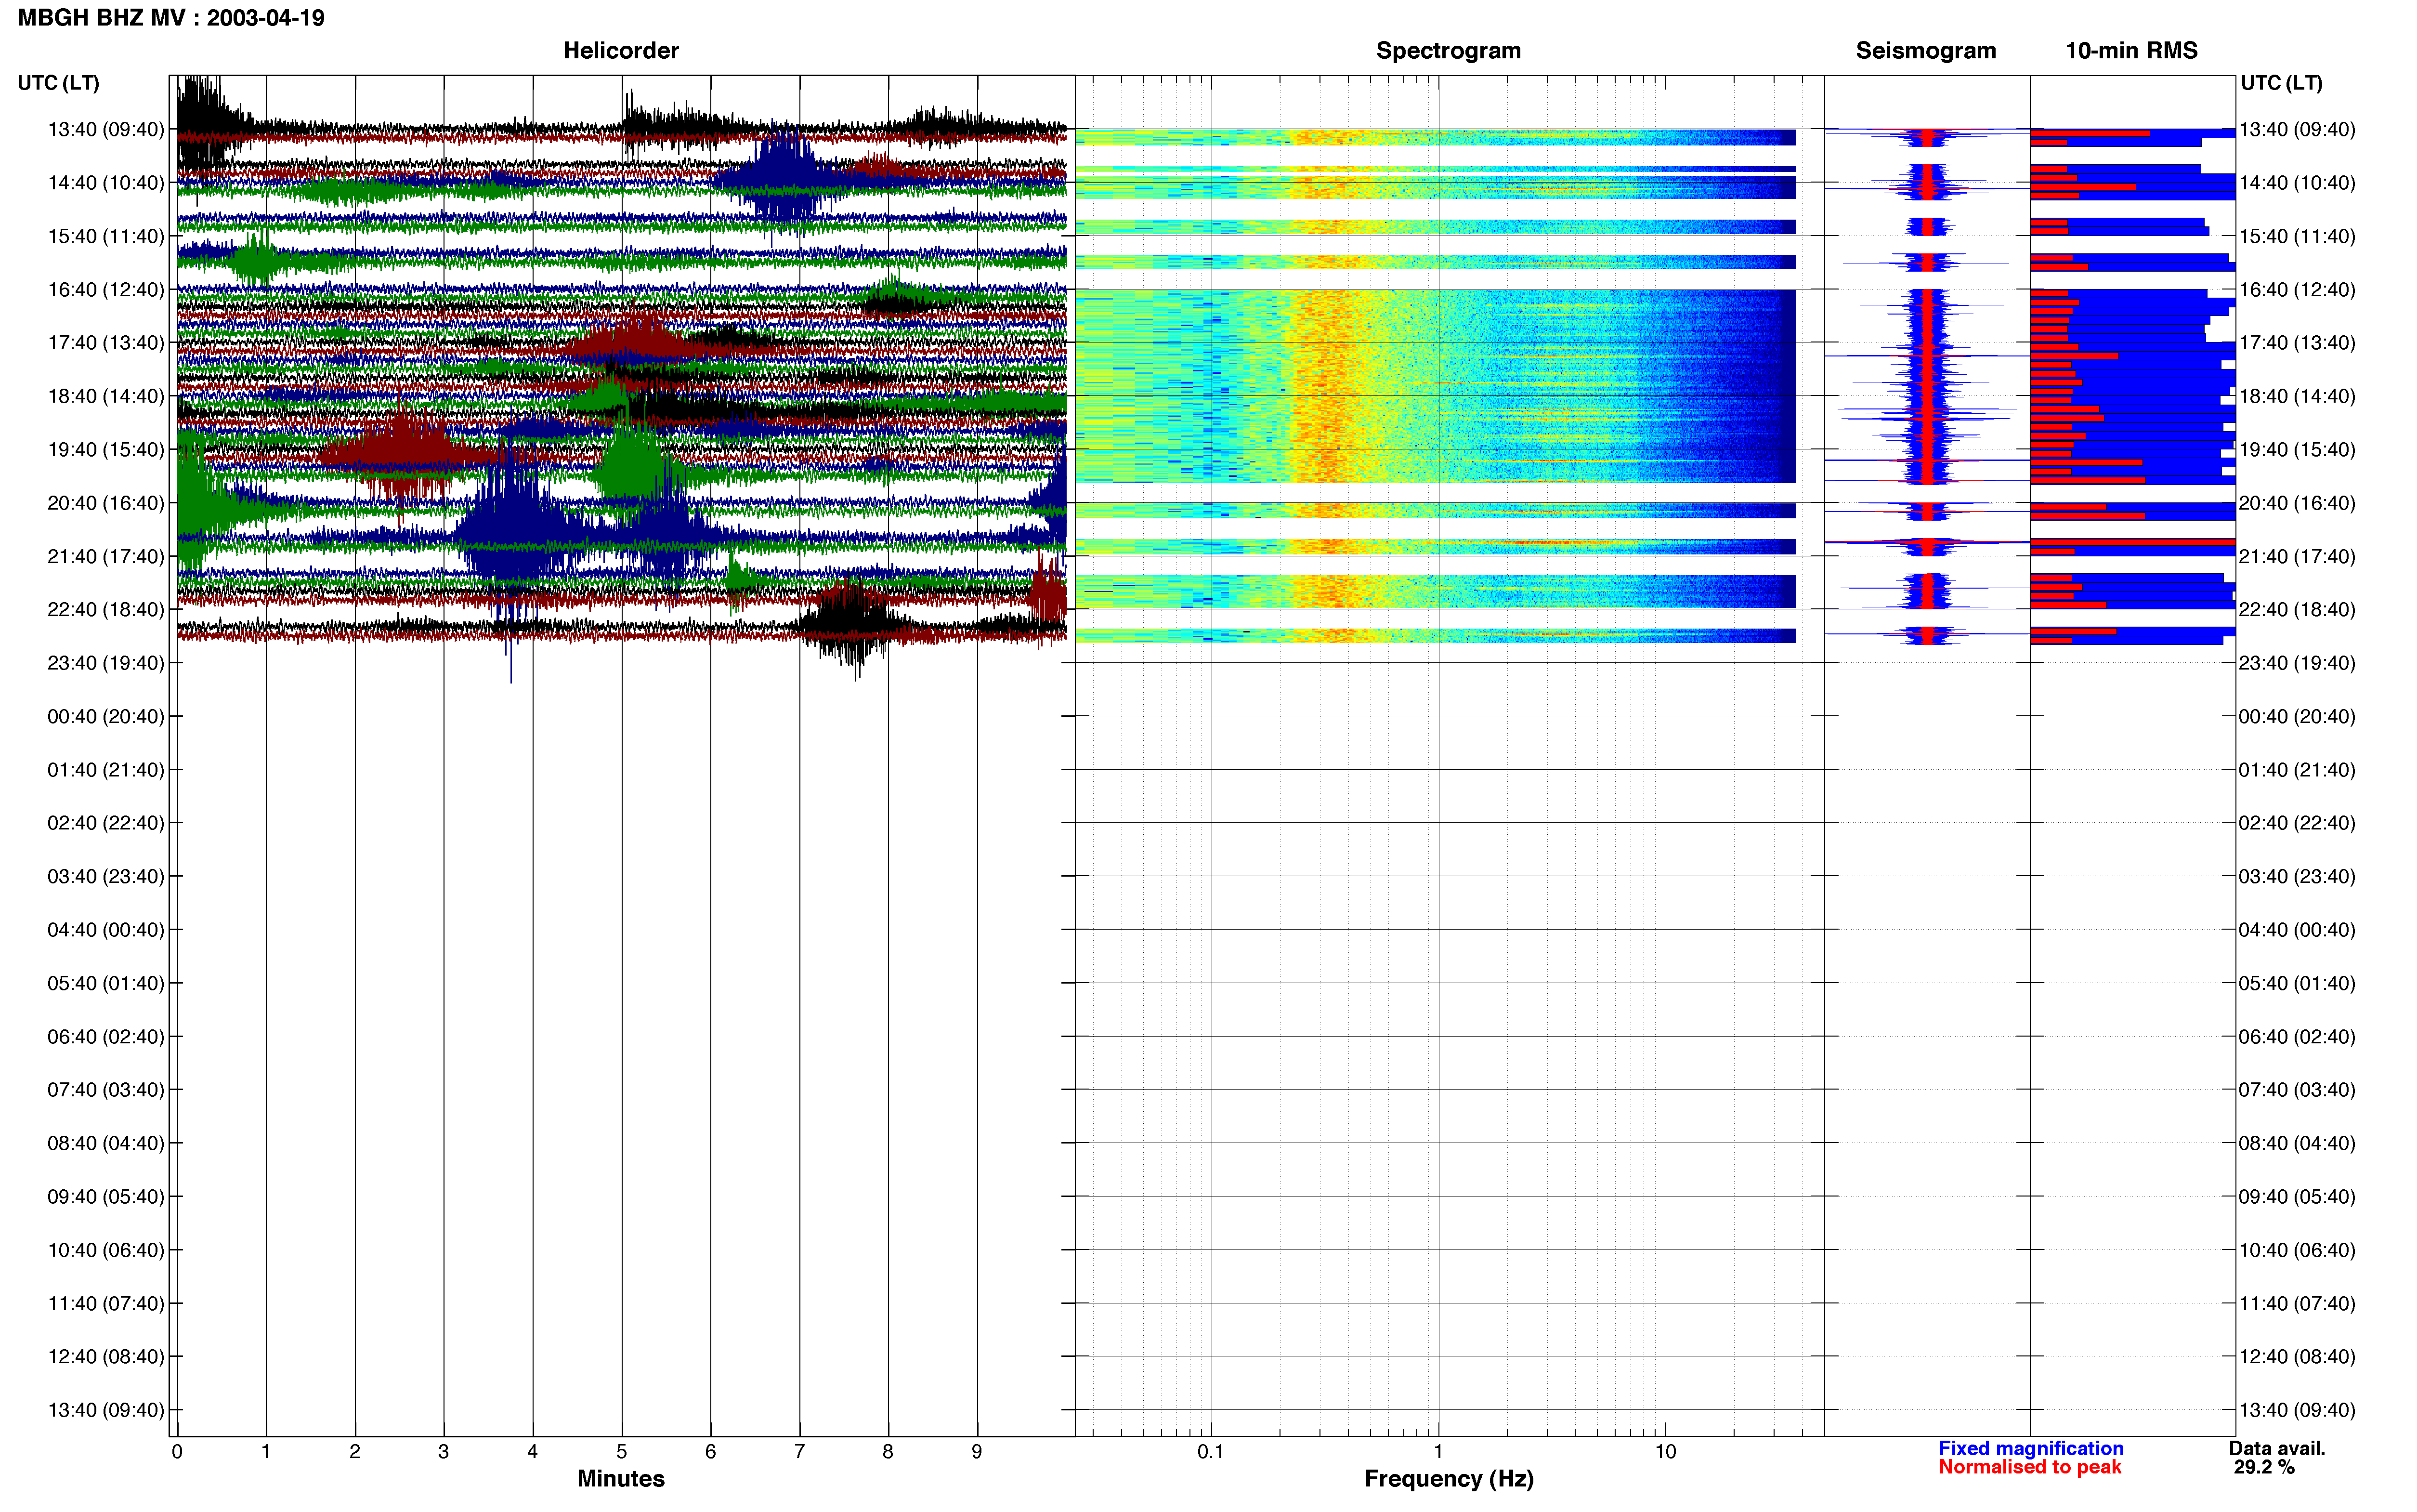Screen dimensions: 2417x1512
Task: Click Helicorder time label '16:40 (12:40)'
Action: 106,290
